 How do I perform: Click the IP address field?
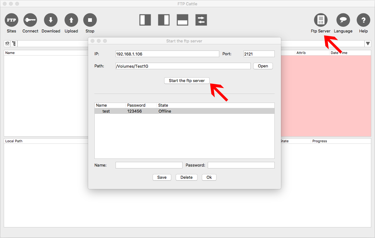point(167,54)
